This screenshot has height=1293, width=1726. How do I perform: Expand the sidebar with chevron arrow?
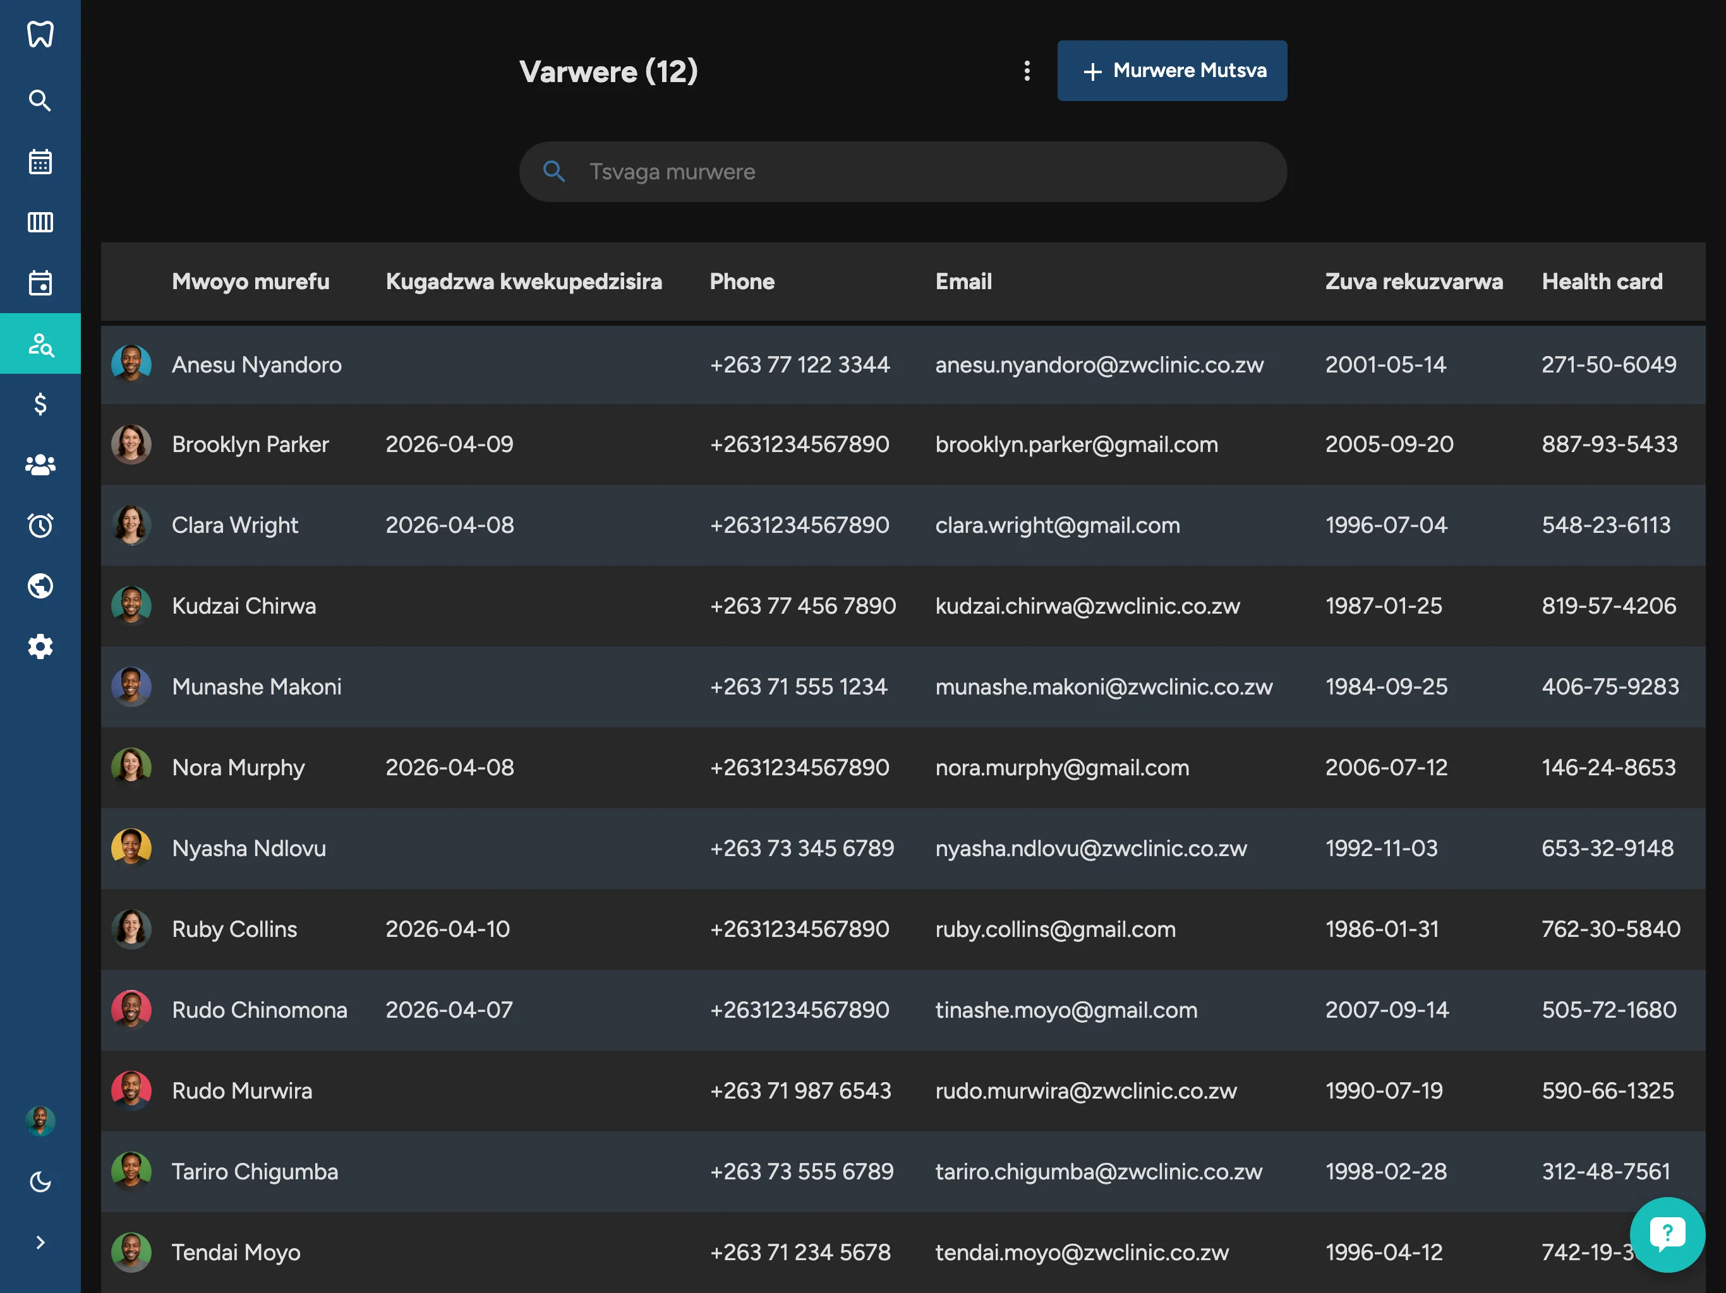tap(40, 1242)
